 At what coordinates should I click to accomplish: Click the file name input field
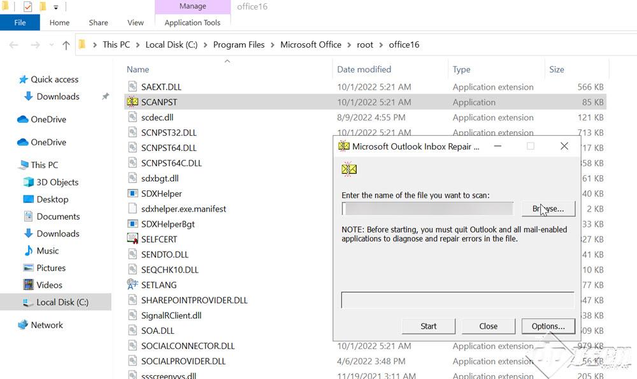(427, 209)
